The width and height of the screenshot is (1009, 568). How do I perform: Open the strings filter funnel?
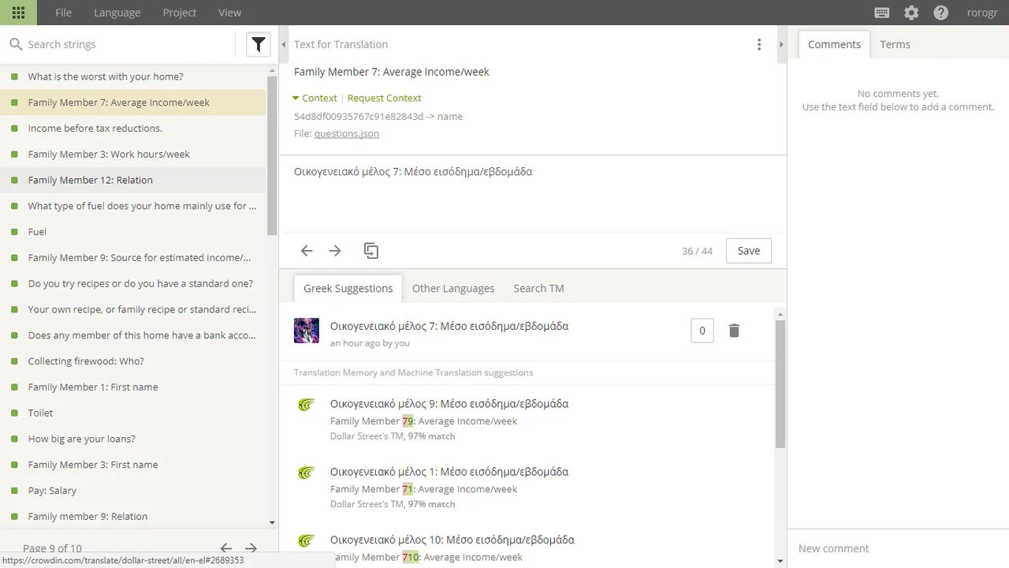(259, 44)
